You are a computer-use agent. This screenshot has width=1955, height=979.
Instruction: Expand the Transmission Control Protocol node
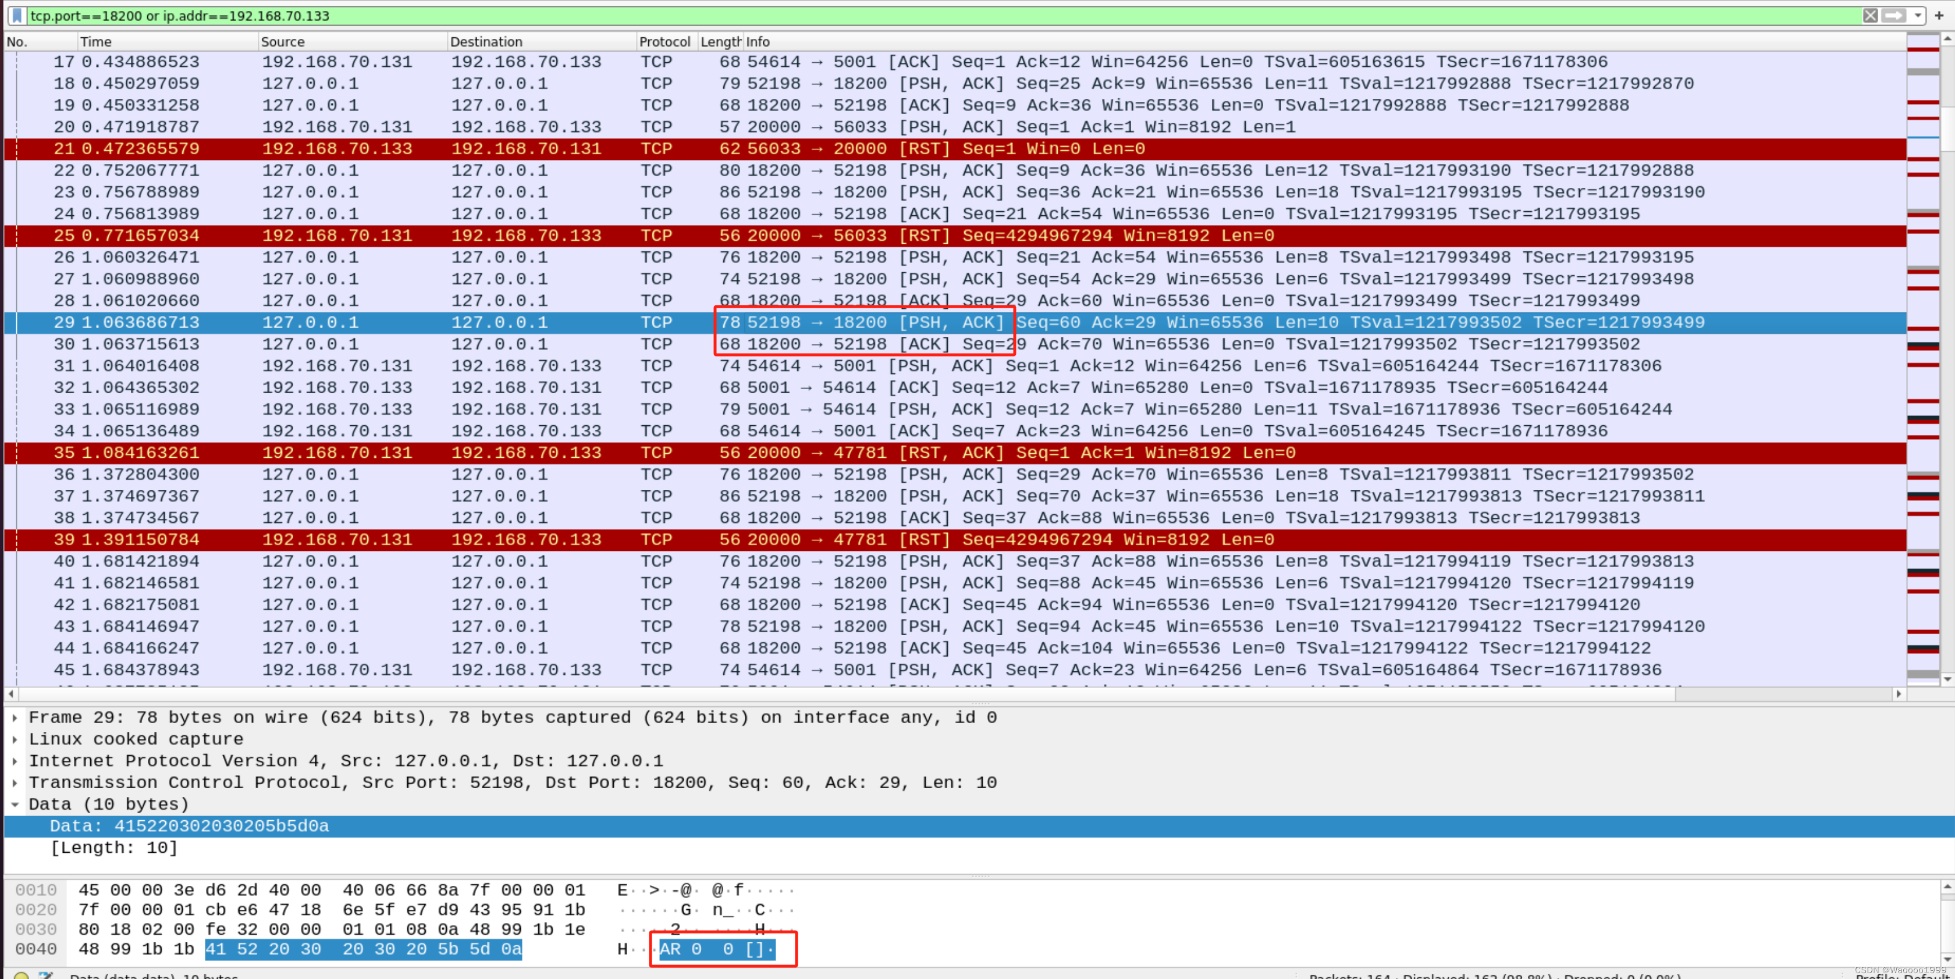(x=15, y=782)
